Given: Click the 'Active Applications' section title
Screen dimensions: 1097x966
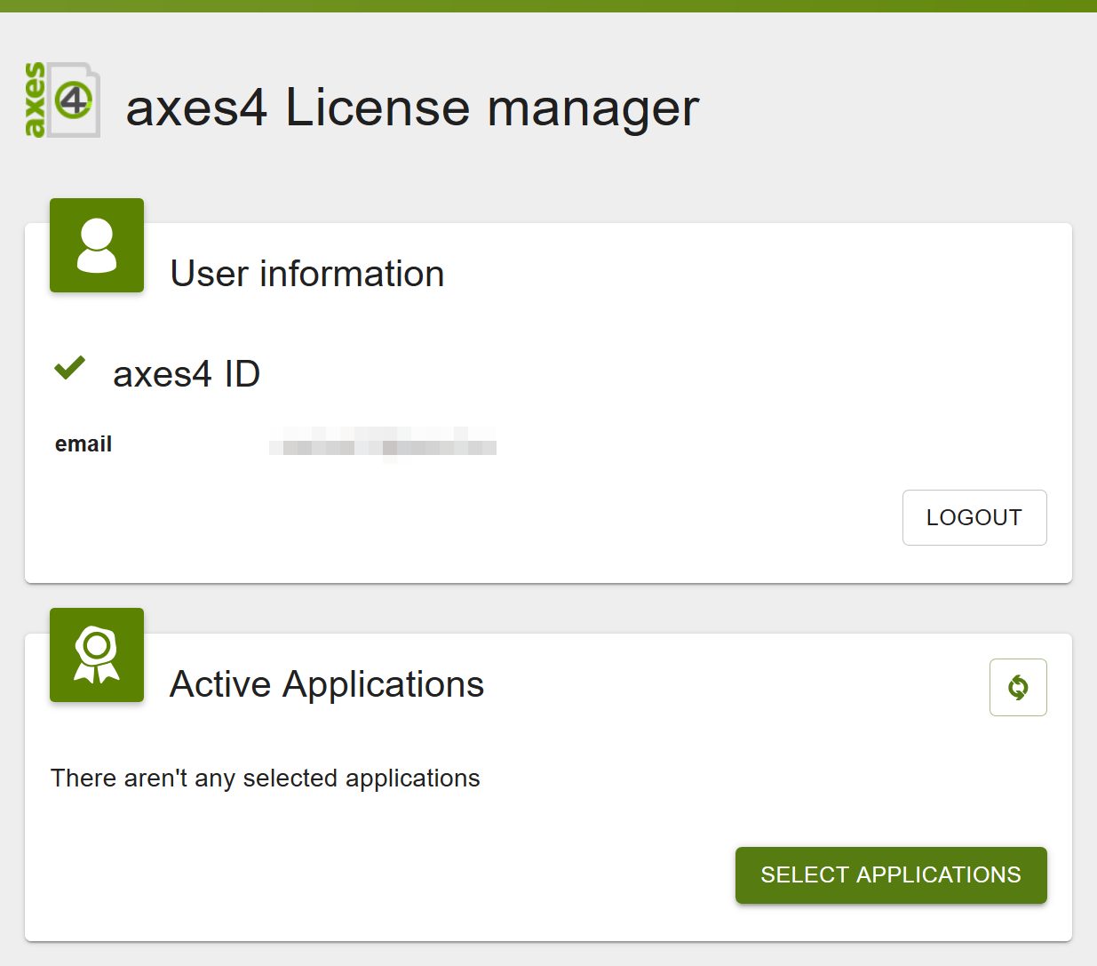Looking at the screenshot, I should (327, 684).
